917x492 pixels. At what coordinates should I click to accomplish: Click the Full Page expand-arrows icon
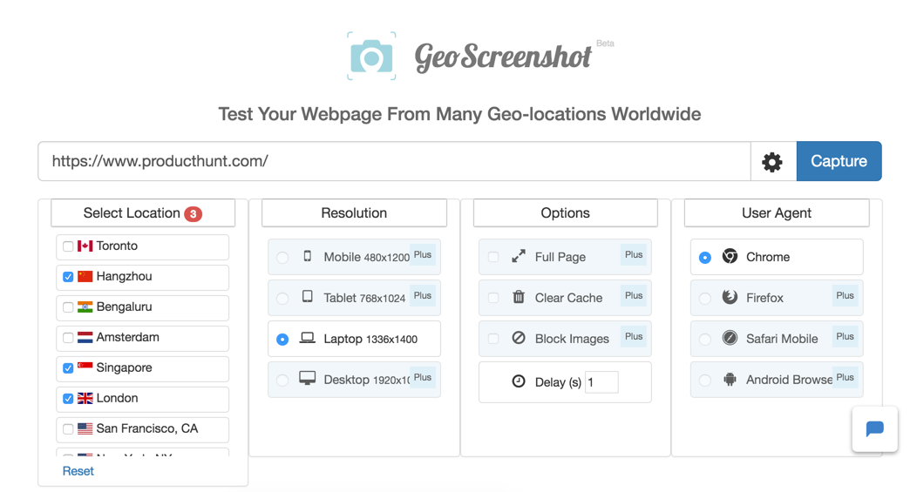519,256
